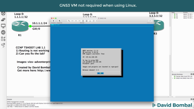The width and height of the screenshot is (194, 109).
Task: Select the add link tool
Action: click(x=3, y=45)
